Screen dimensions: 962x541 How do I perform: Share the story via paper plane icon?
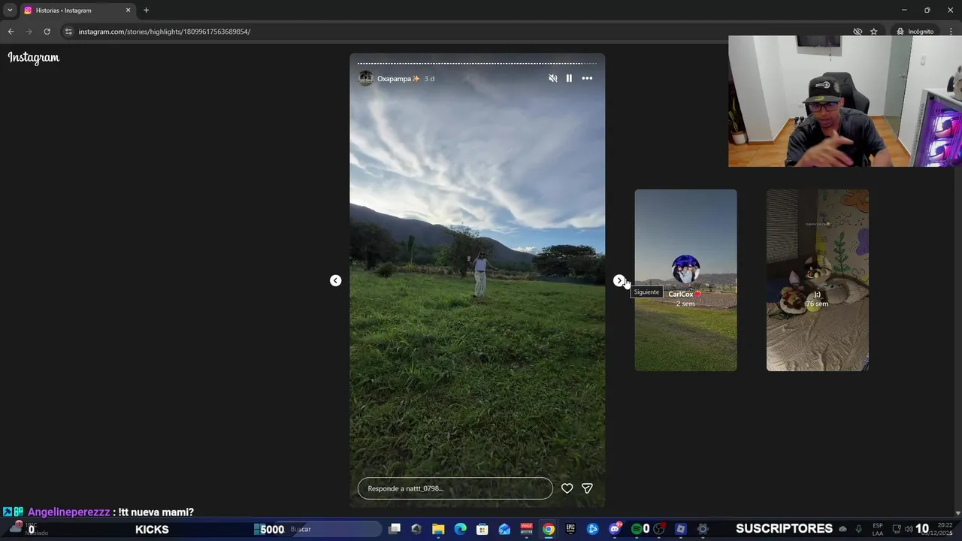(587, 488)
